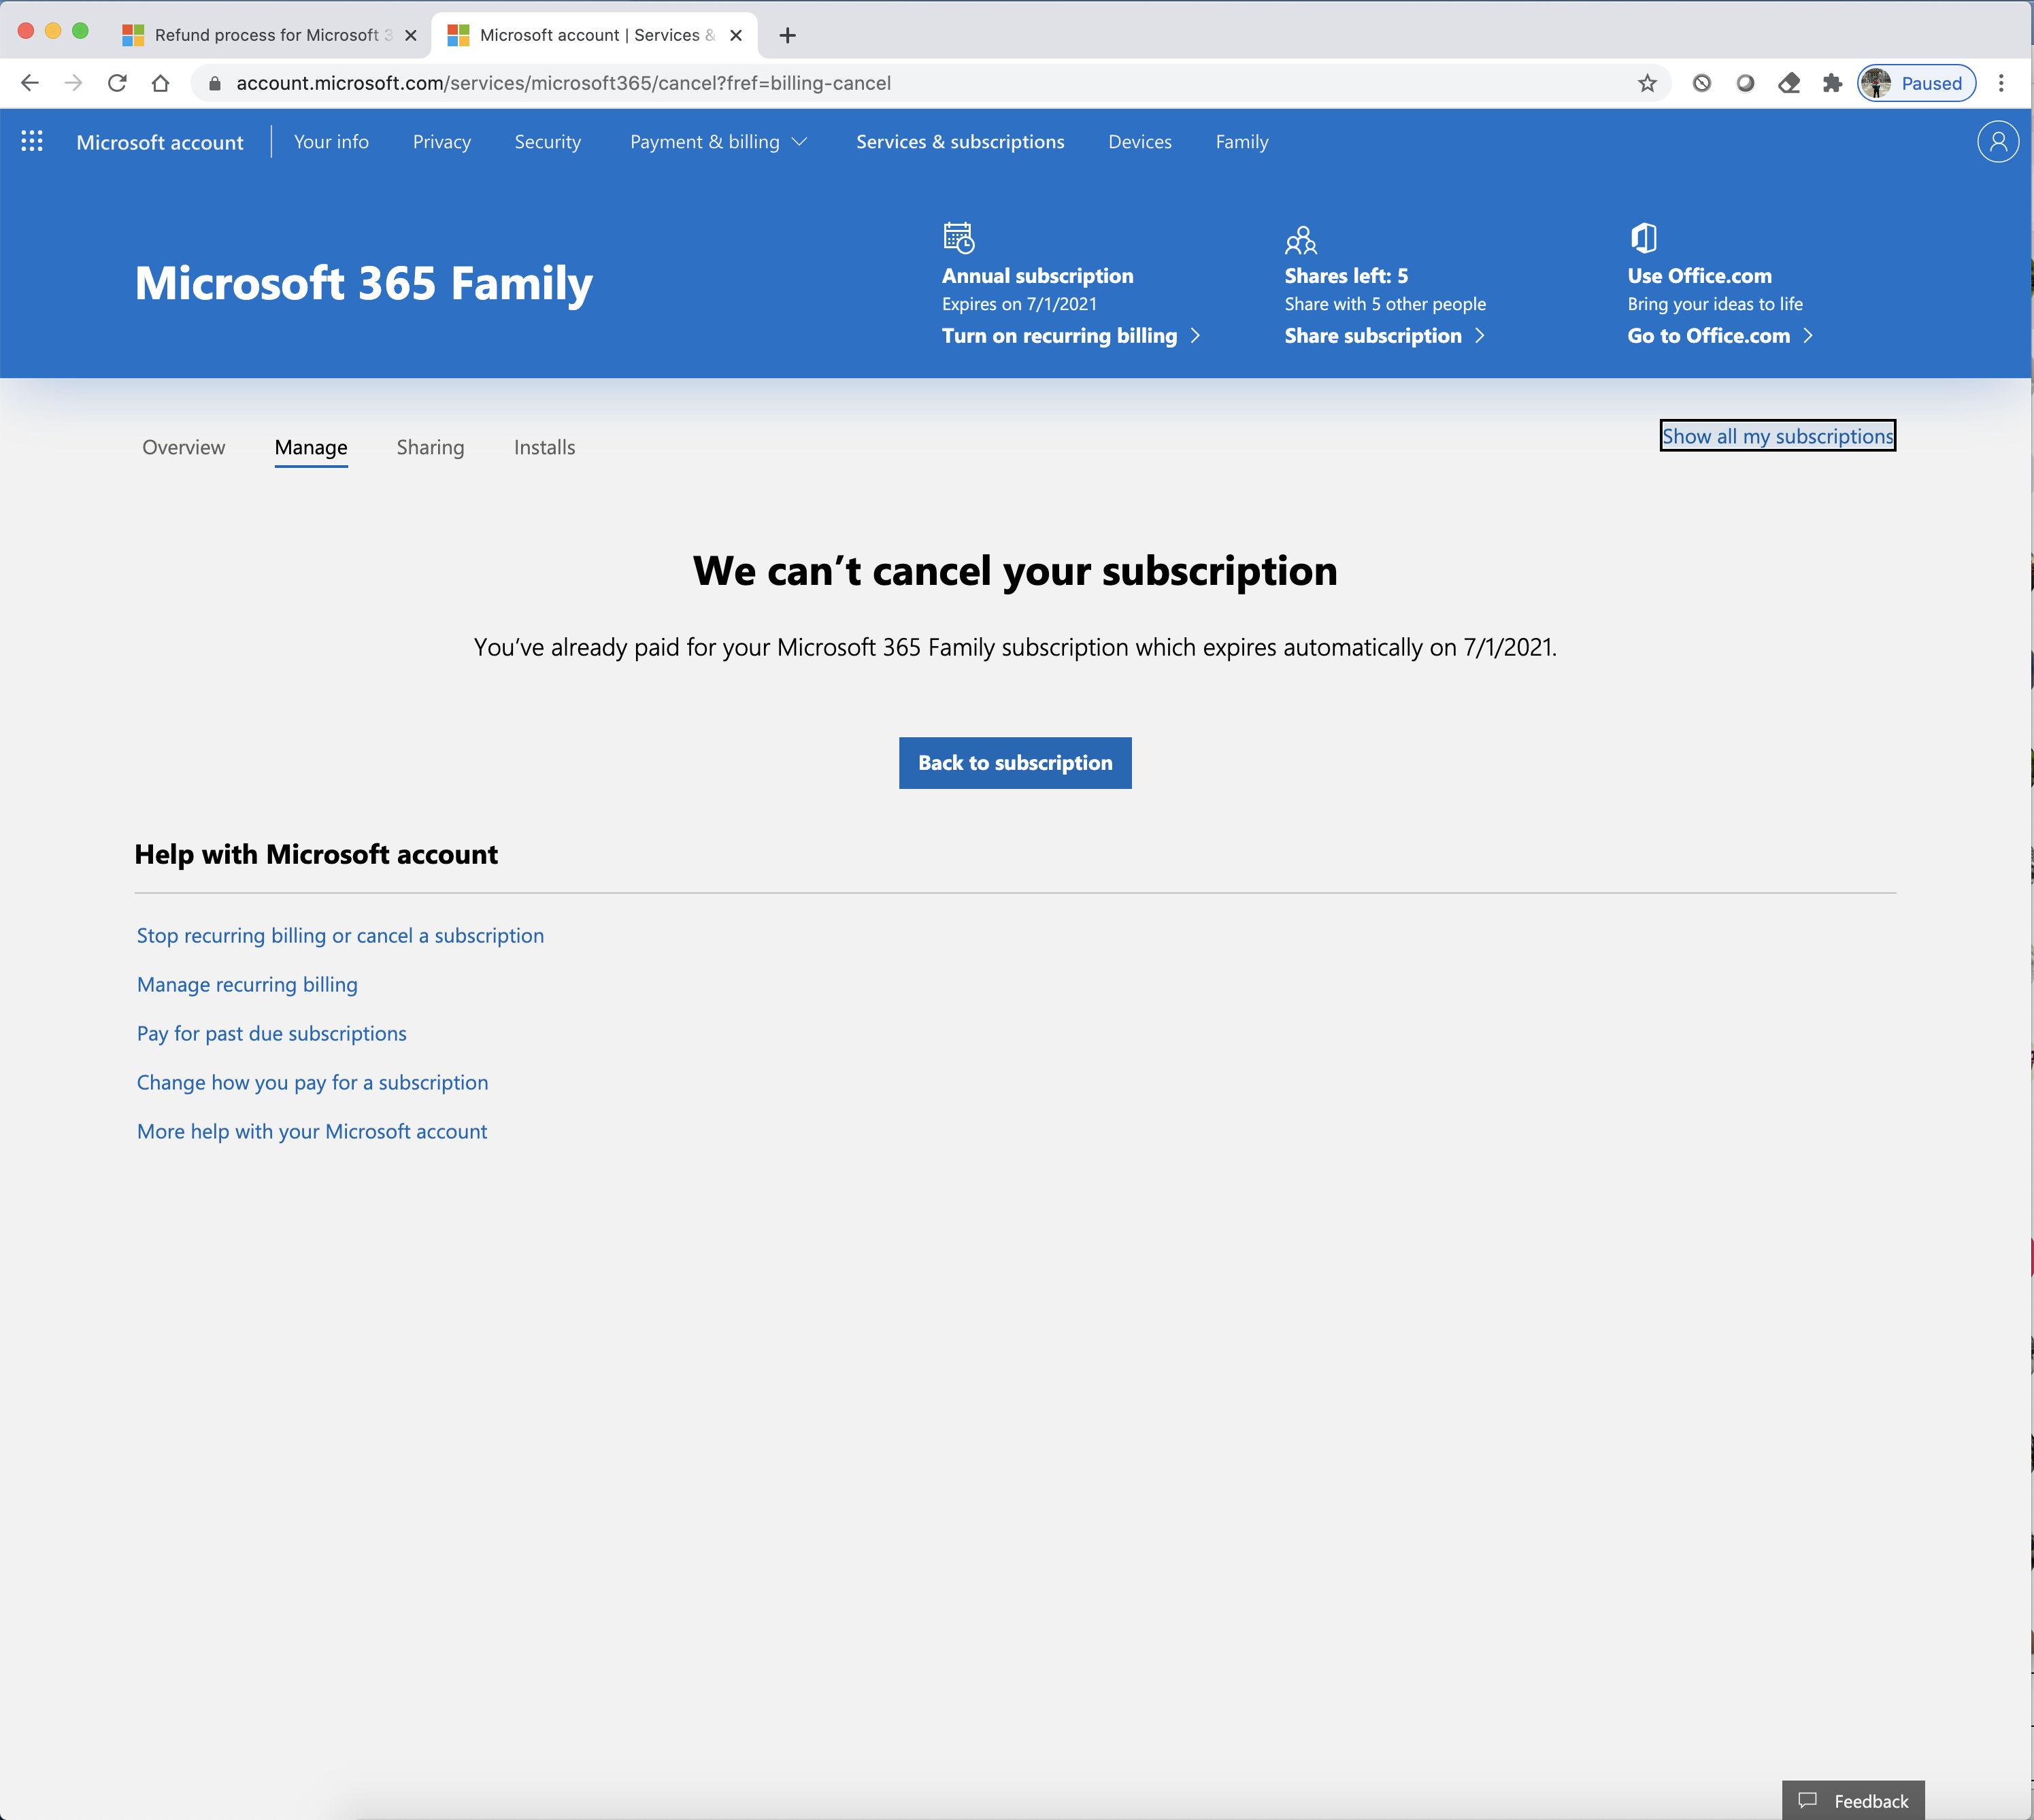The width and height of the screenshot is (2034, 1820).
Task: Open the browser home page
Action: click(160, 83)
